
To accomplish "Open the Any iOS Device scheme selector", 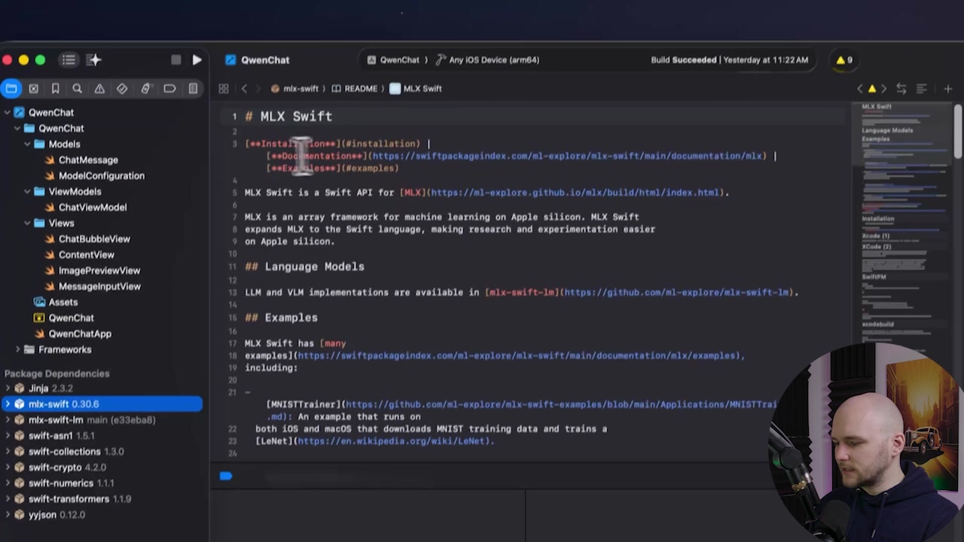I will tap(489, 59).
